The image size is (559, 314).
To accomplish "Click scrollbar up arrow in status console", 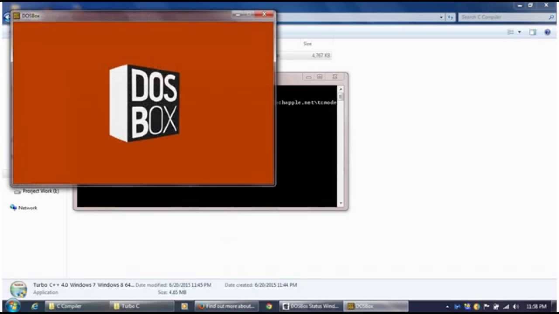I will tap(341, 89).
